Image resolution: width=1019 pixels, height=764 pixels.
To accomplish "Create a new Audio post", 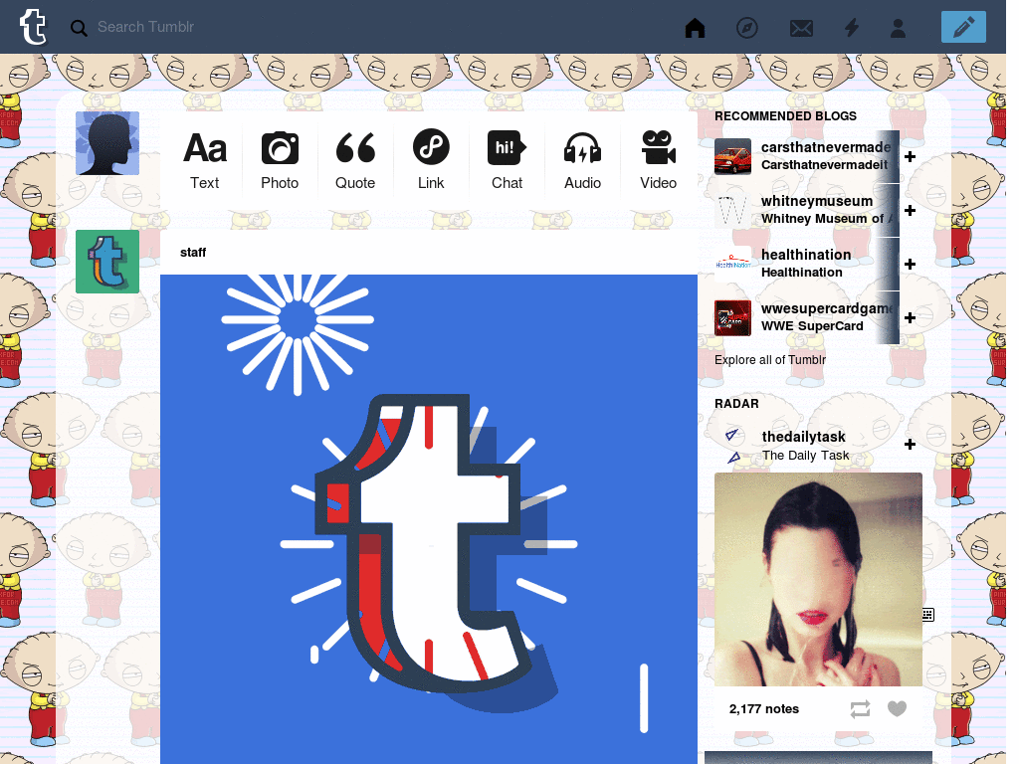I will click(x=582, y=160).
